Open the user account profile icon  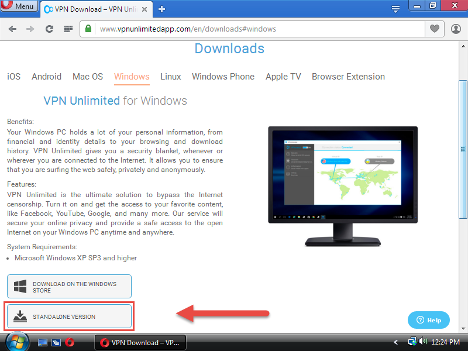point(456,29)
